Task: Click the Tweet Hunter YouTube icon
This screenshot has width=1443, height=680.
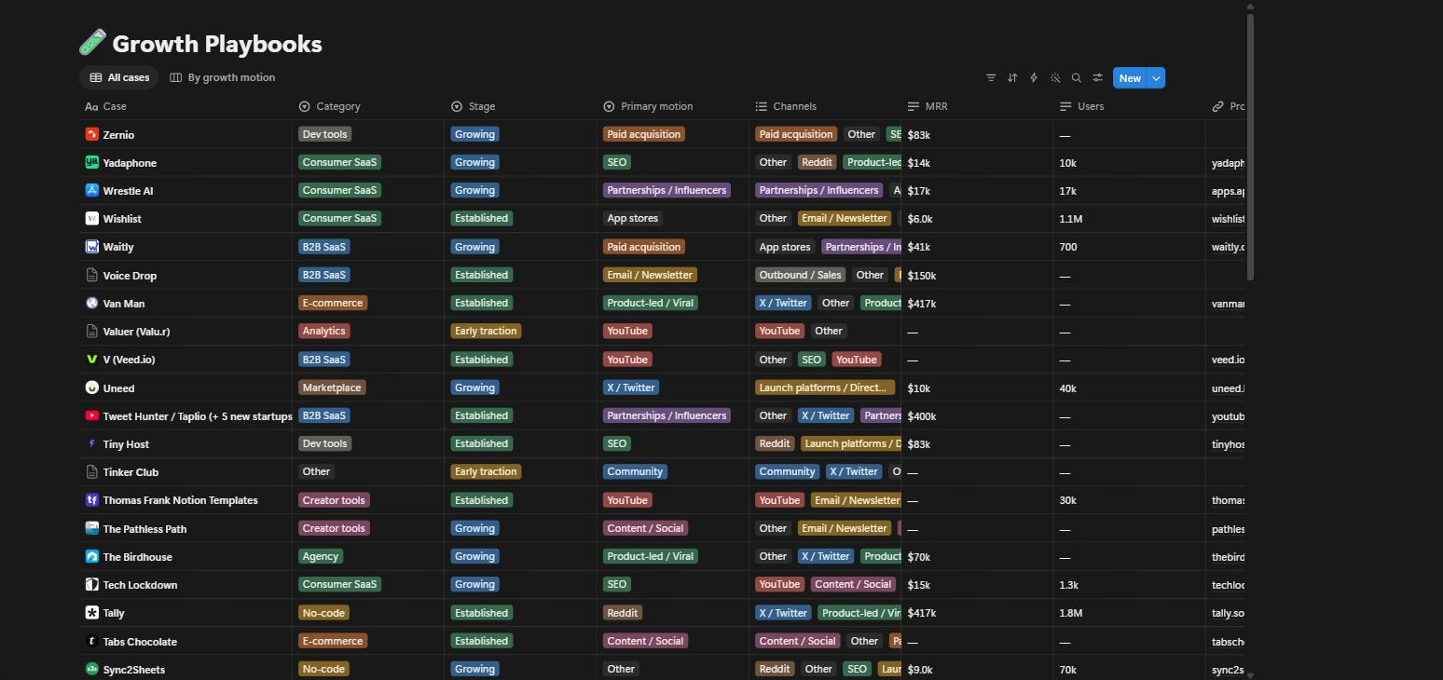Action: point(91,415)
